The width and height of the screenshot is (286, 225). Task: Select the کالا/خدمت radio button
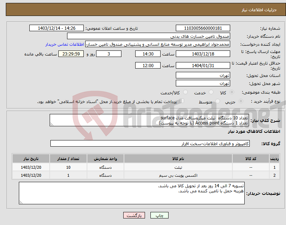pos(185,92)
